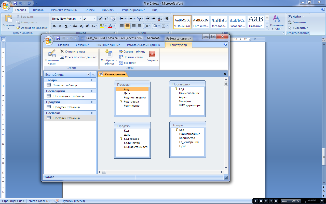Click the Paste clipboard icon in Word
326x204 pixels.
(9, 19)
